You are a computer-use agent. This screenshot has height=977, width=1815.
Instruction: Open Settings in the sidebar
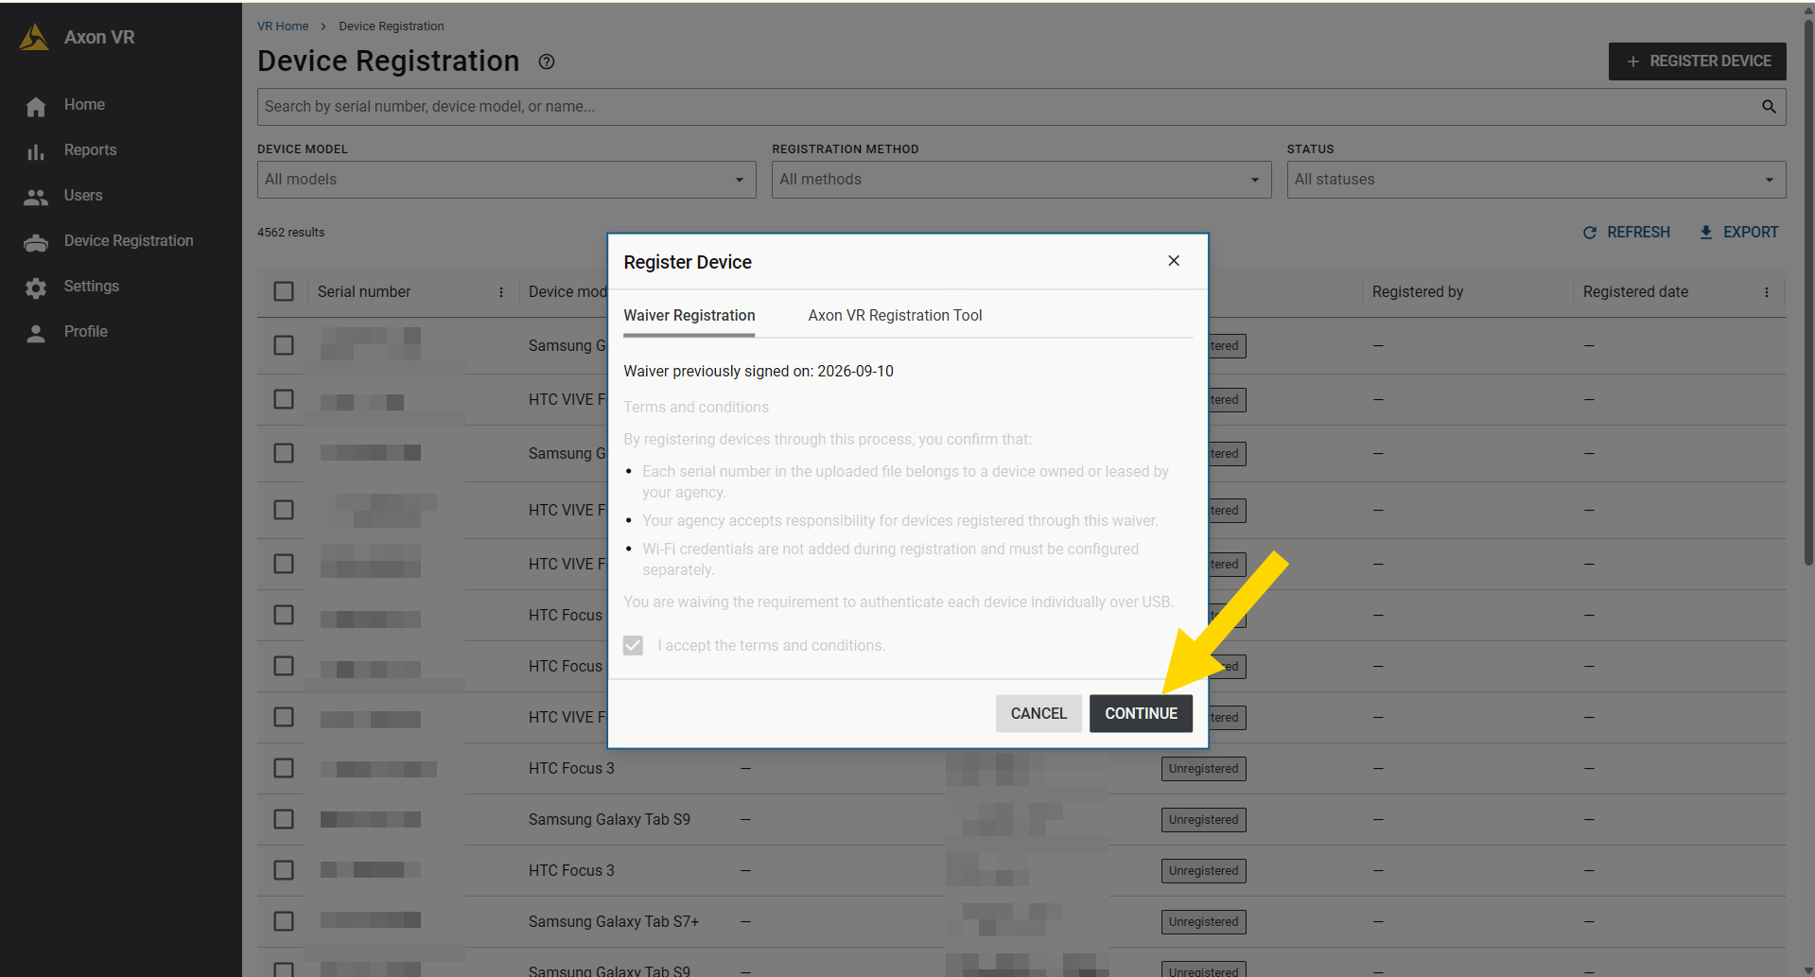pyautogui.click(x=92, y=287)
